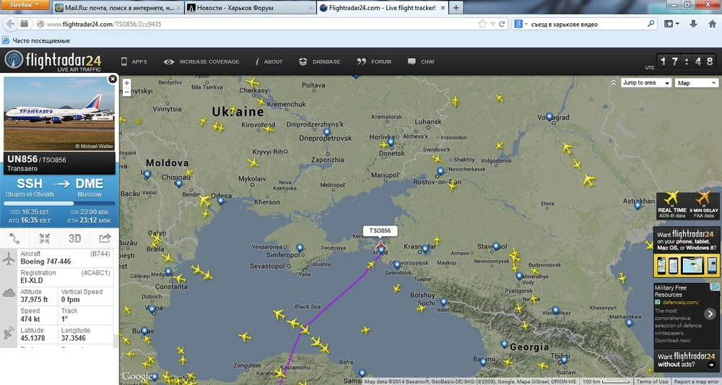Switch to the Mail.Ru browser tab
Viewport: 722px width, 385px height.
[118, 8]
